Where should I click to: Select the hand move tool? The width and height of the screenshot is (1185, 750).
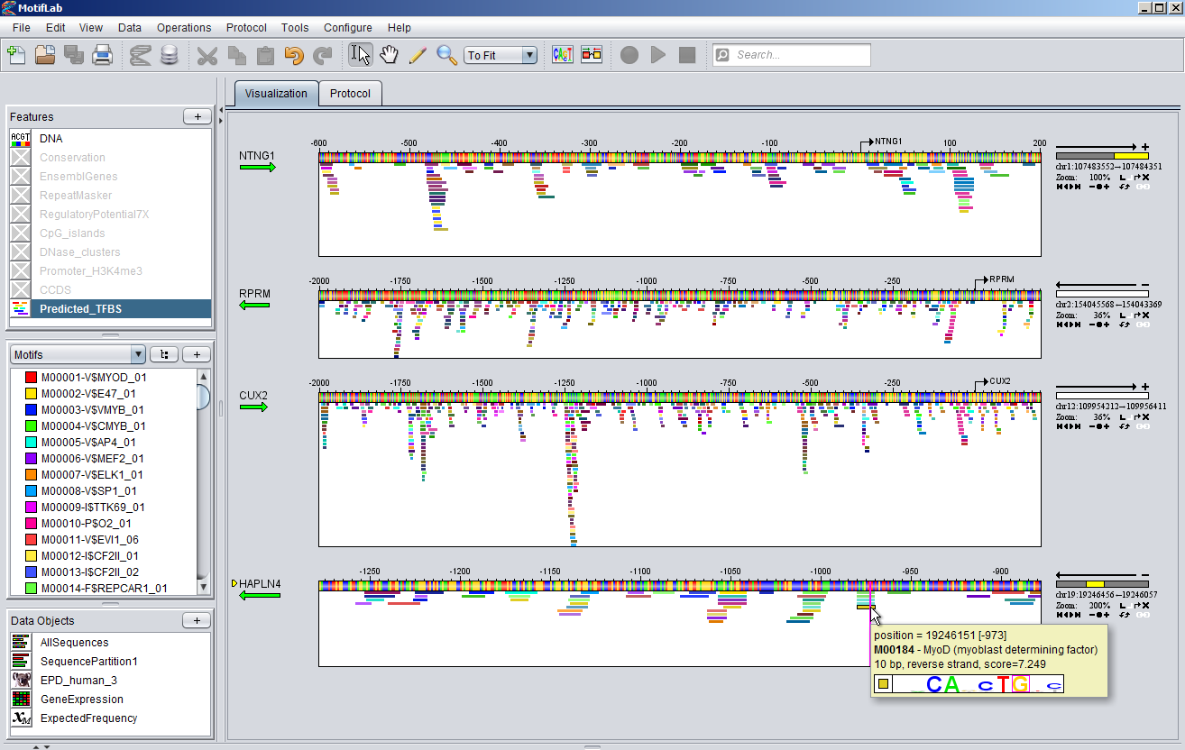point(389,55)
